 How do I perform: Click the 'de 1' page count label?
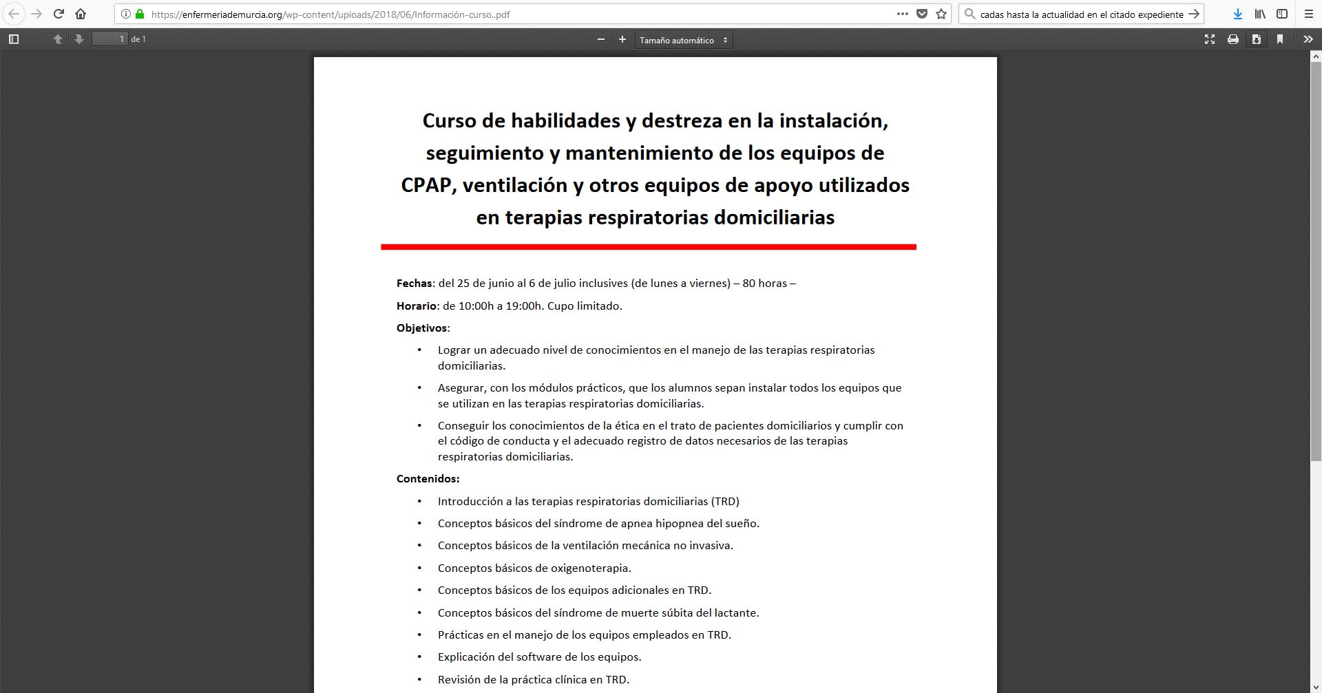point(138,39)
